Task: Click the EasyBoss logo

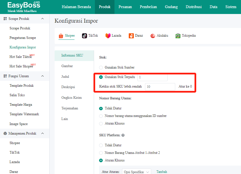Action: coord(24,7)
